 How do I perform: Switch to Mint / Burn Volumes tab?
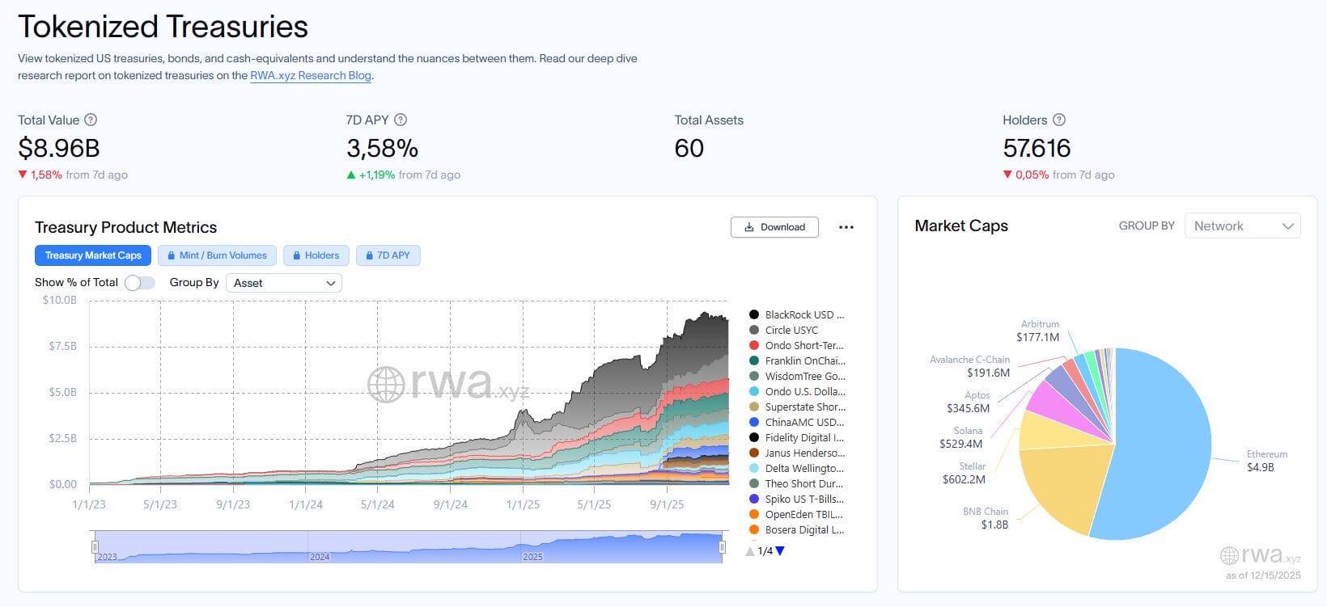click(217, 255)
